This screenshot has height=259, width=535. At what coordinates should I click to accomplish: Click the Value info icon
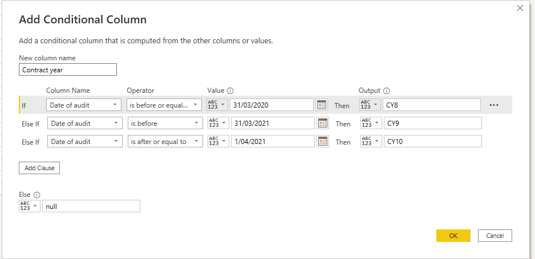tap(230, 91)
